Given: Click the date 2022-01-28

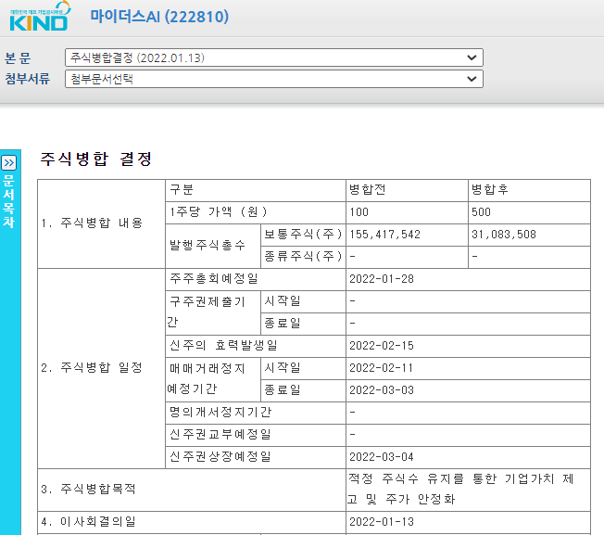Looking at the screenshot, I should tap(382, 279).
